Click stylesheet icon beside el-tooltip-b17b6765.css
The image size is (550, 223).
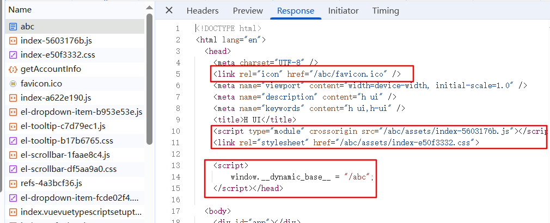coord(13,141)
